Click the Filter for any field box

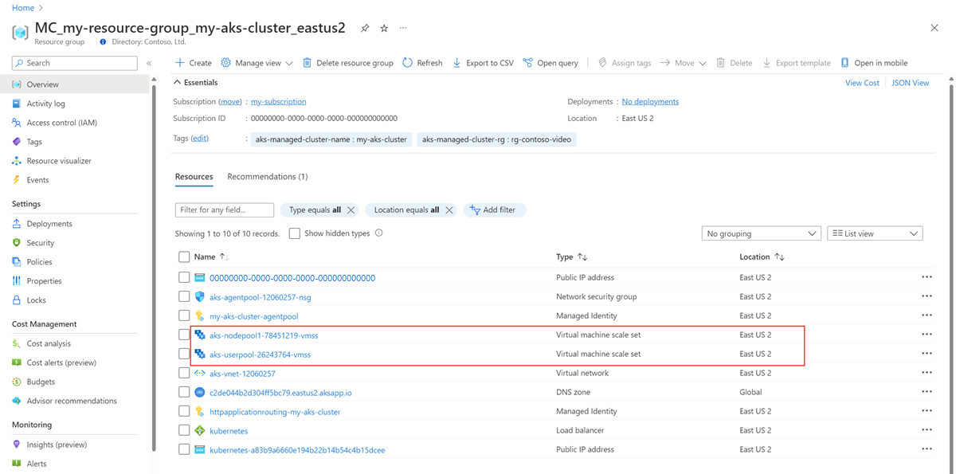point(224,210)
